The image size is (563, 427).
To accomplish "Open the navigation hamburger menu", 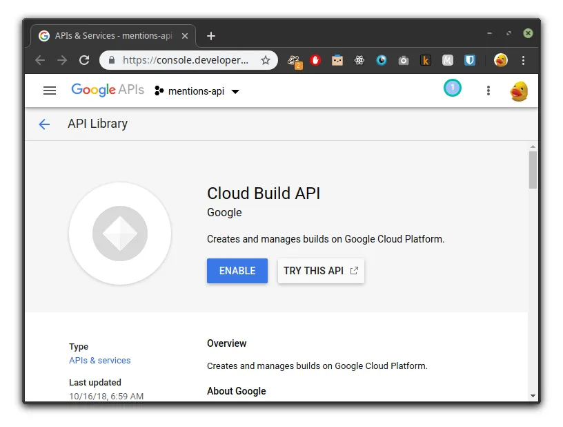I will [x=49, y=90].
